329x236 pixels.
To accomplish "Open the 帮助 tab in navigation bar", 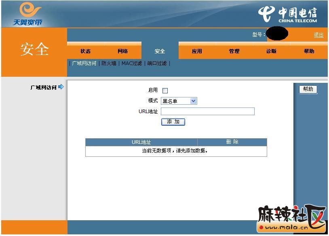I will point(309,51).
